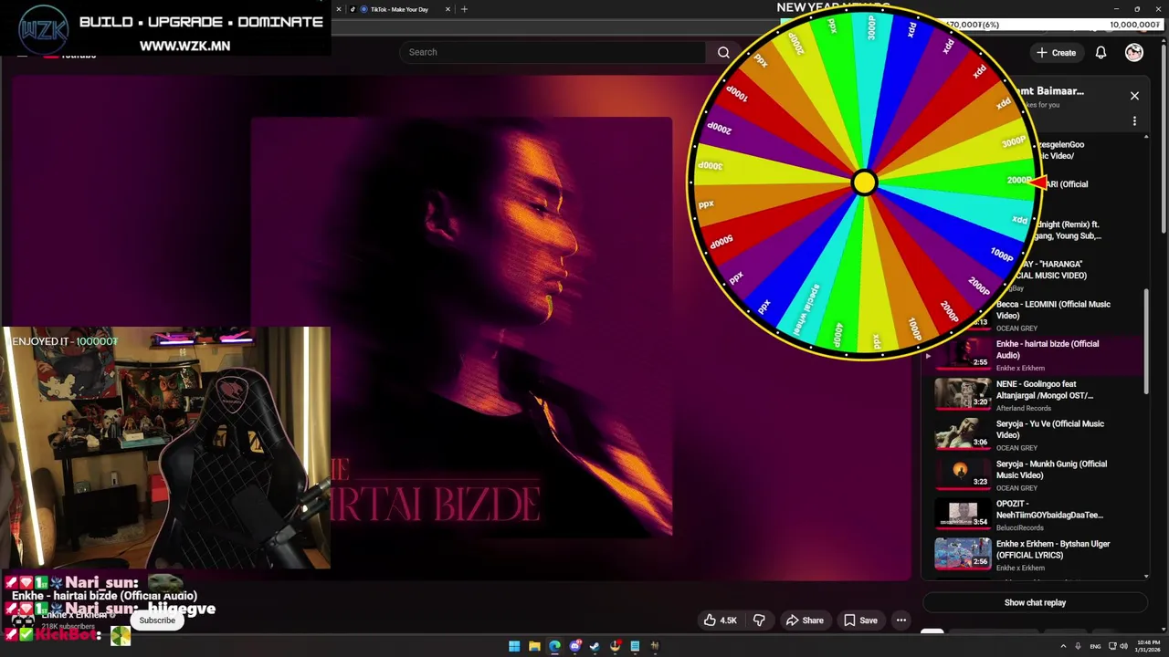Open clock showing 10:48 PM
The width and height of the screenshot is (1169, 657).
(1148, 646)
